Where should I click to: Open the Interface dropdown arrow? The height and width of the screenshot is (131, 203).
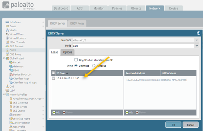click(x=197, y=40)
